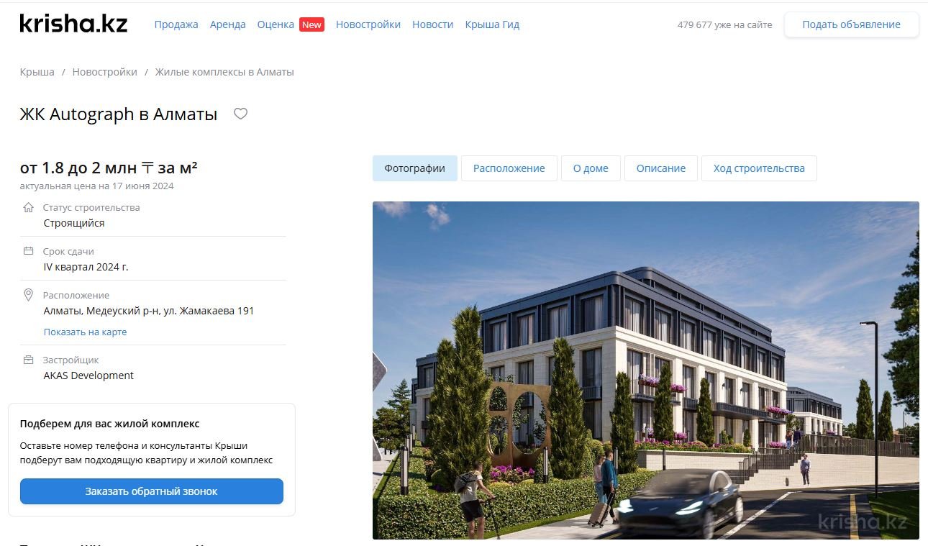
Task: Click the briefcase icon beside Застройщик
Action: [29, 360]
